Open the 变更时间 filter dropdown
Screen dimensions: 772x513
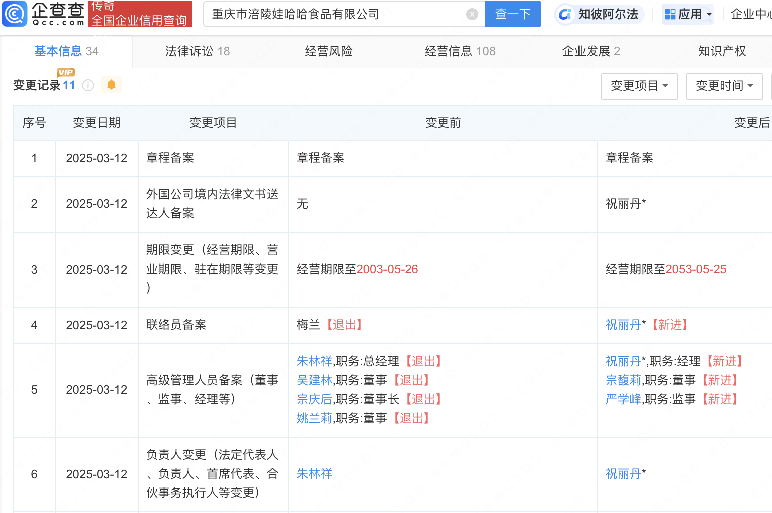pyautogui.click(x=724, y=86)
